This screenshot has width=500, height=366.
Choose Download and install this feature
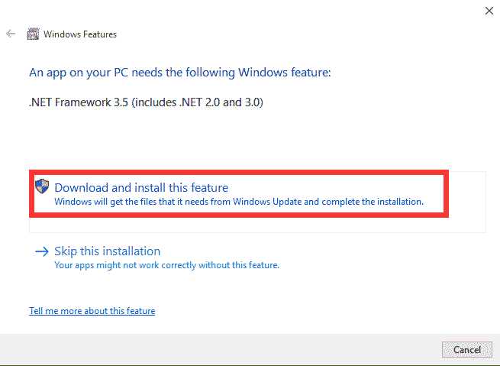tap(141, 188)
